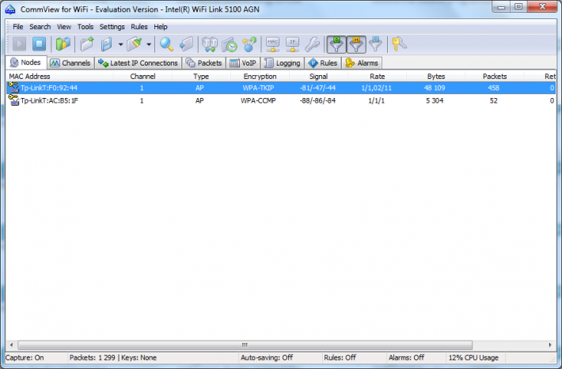The height and width of the screenshot is (369, 562).
Task: Sort by Channel column header
Action: point(142,76)
